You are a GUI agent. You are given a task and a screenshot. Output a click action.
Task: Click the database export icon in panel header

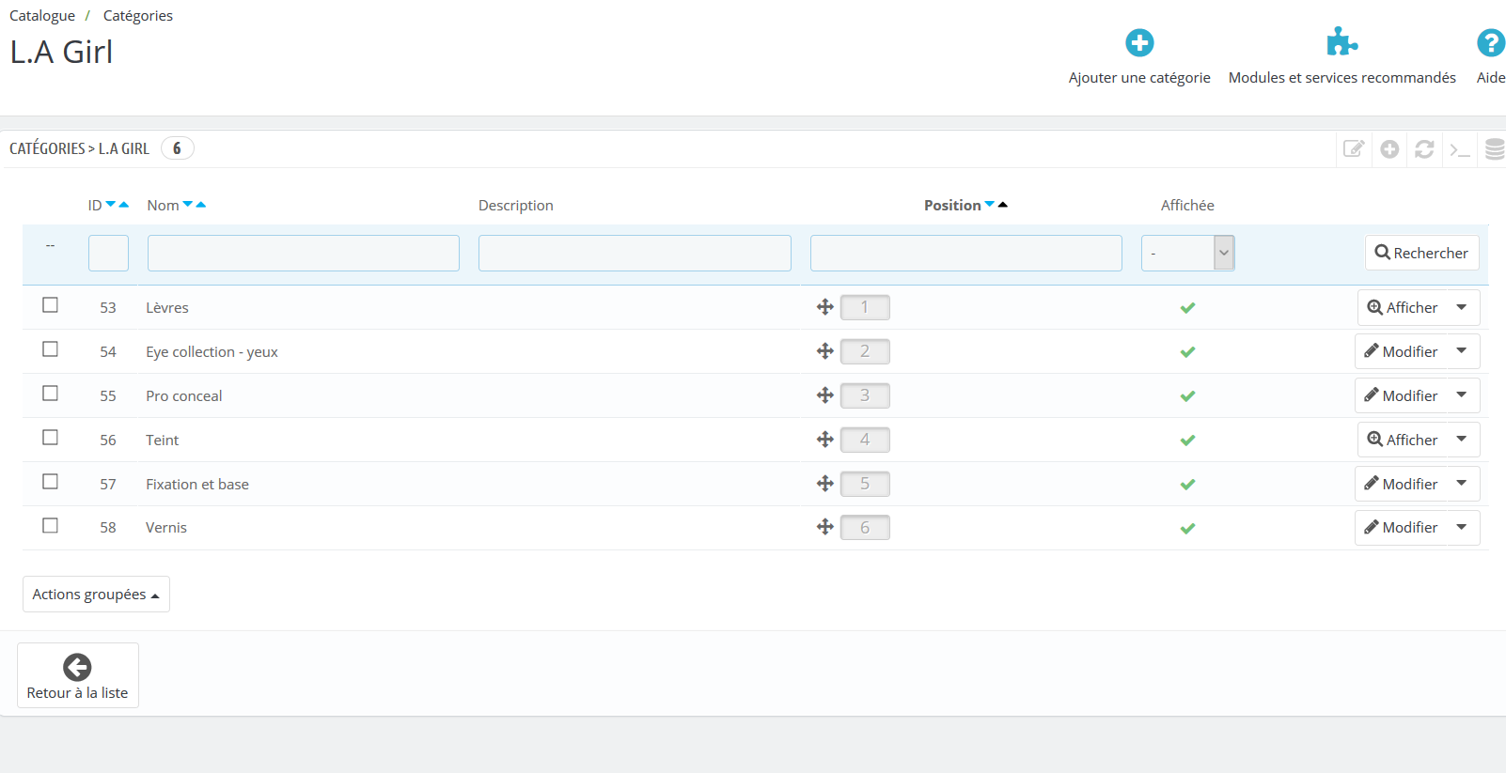1495,148
